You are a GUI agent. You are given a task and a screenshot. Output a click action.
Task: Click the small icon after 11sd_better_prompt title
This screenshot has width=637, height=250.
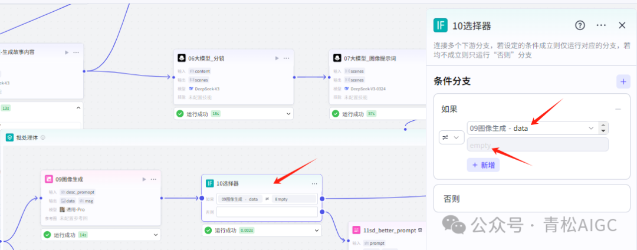coord(421,230)
